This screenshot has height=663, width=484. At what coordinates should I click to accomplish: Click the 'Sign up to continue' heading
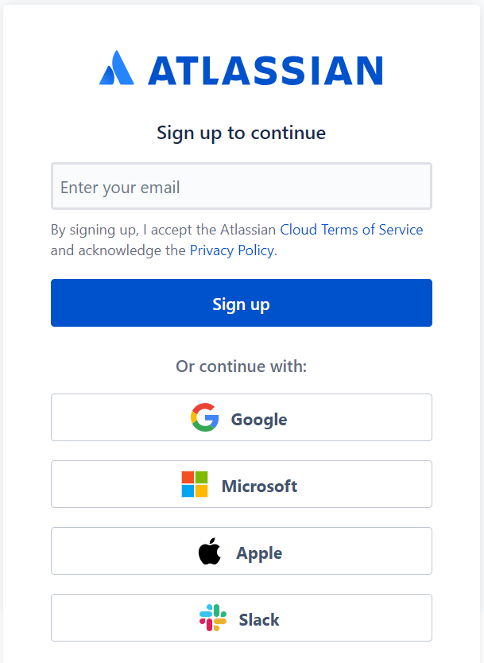tap(241, 132)
